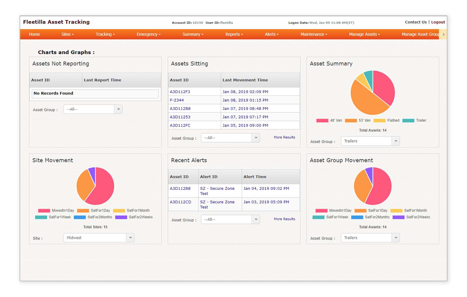Click the Contact Us link
Image resolution: width=467 pixels, height=297 pixels.
pyautogui.click(x=416, y=22)
